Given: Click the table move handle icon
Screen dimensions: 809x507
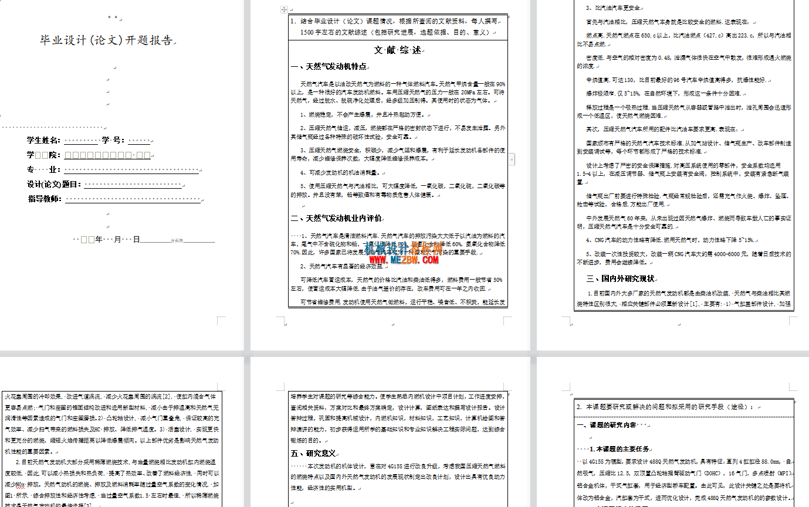Looking at the screenshot, I should (x=285, y=9).
